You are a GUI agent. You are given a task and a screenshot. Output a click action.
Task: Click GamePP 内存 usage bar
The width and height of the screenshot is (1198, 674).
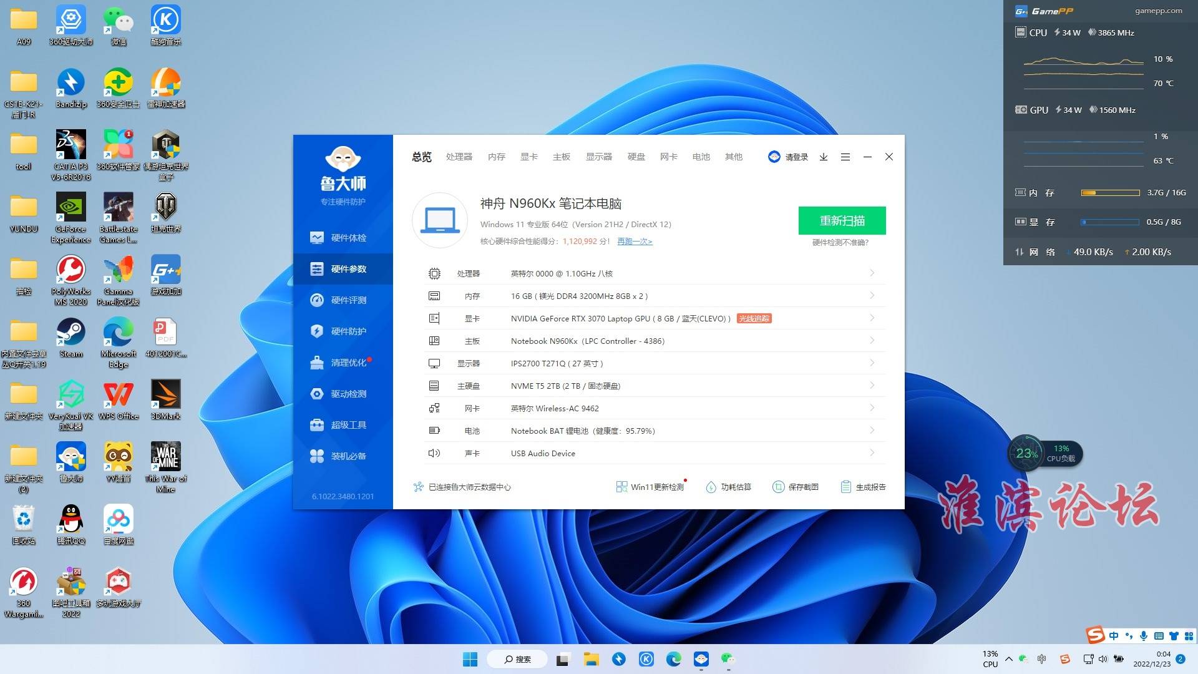(x=1111, y=193)
